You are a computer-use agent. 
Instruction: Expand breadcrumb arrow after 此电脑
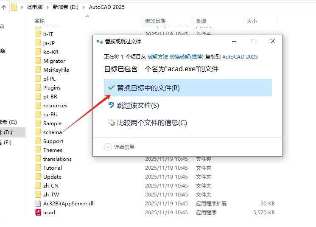click(48, 8)
